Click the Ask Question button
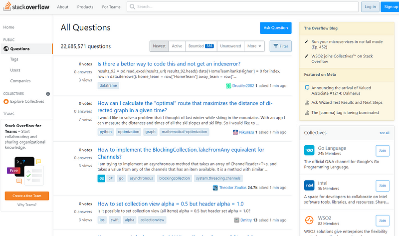Viewport: 399px width, 236px height. (276, 28)
